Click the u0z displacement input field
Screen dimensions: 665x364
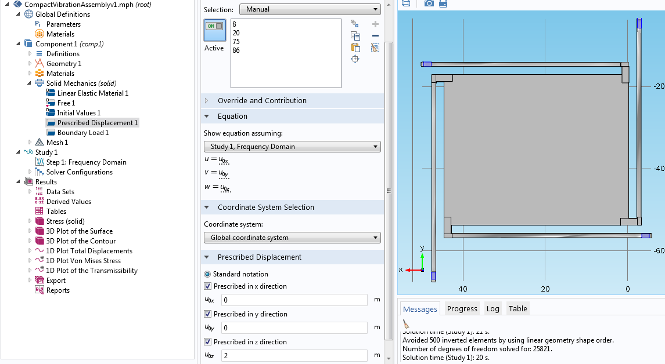pyautogui.click(x=294, y=355)
